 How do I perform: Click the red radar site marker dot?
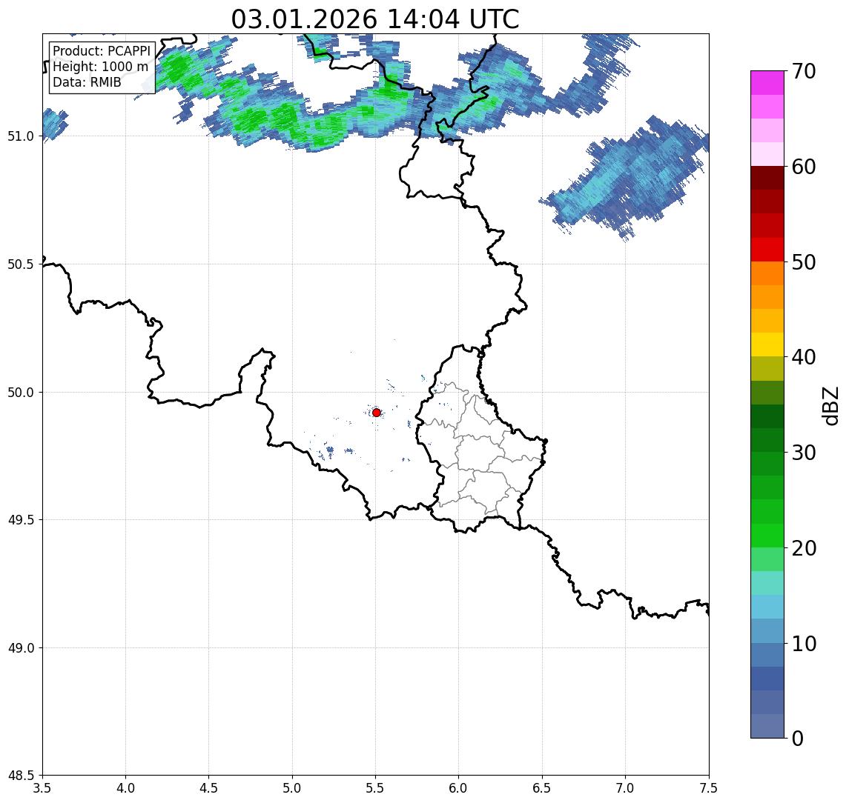point(377,413)
